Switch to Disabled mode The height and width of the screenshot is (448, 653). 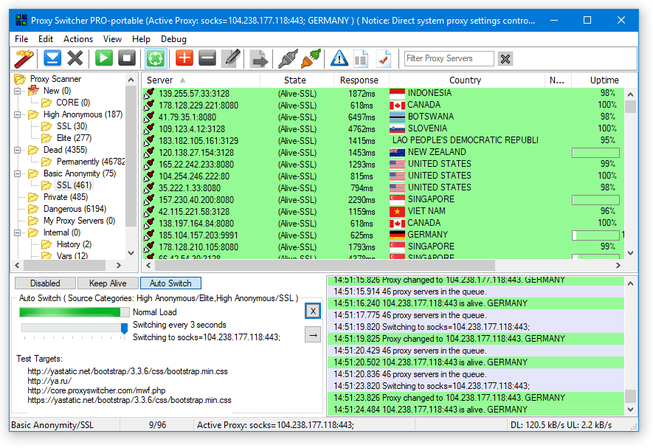pos(46,283)
